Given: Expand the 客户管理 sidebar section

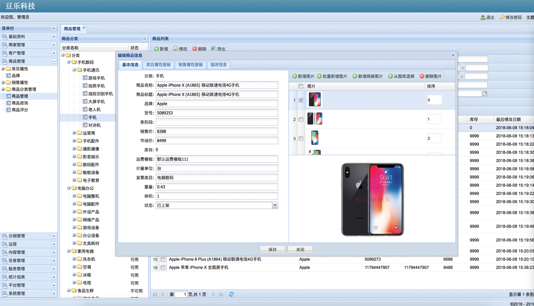Looking at the screenshot, I should (x=54, y=53).
